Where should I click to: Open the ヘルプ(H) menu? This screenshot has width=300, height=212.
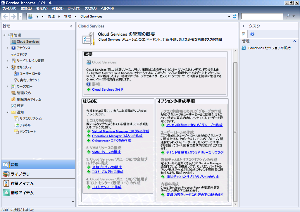point(107,8)
